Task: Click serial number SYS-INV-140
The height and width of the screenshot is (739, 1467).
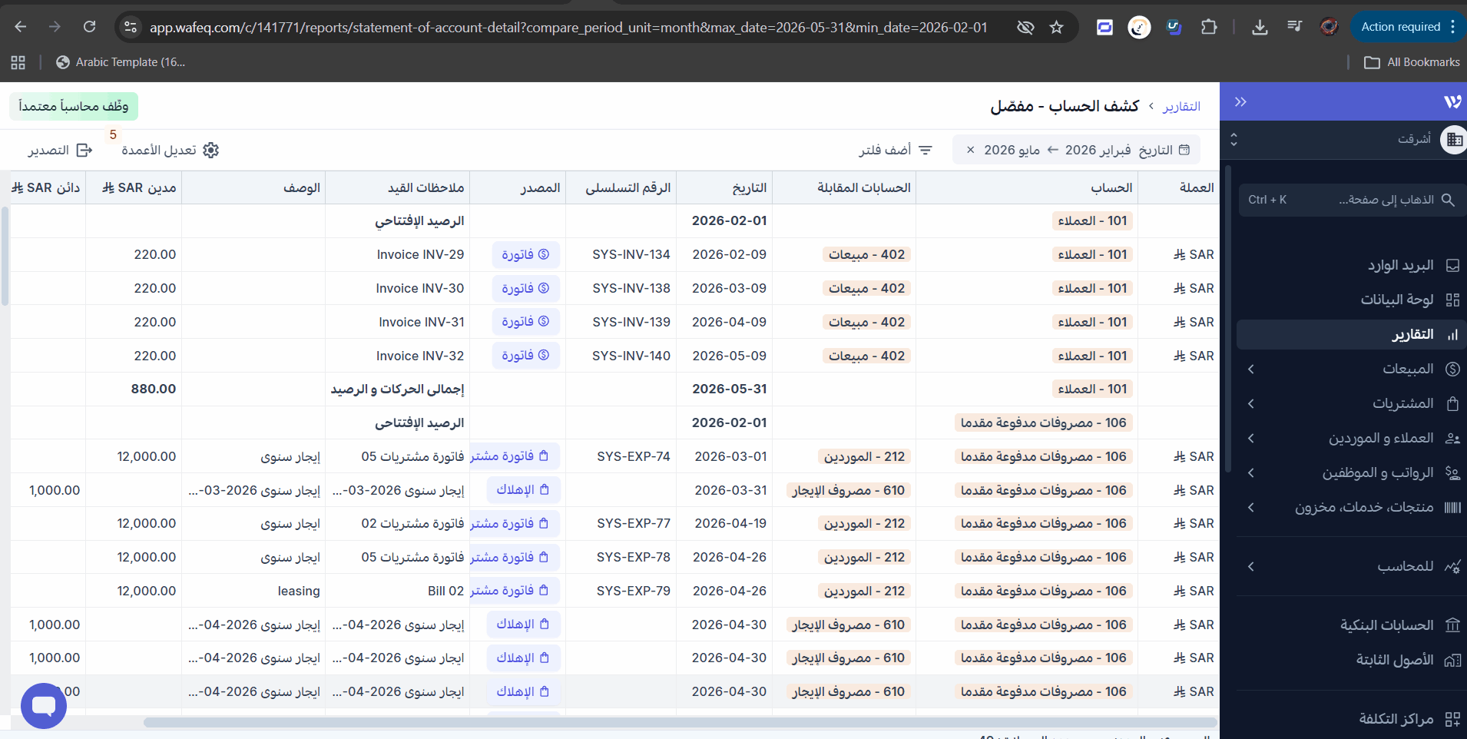Action: click(x=631, y=356)
